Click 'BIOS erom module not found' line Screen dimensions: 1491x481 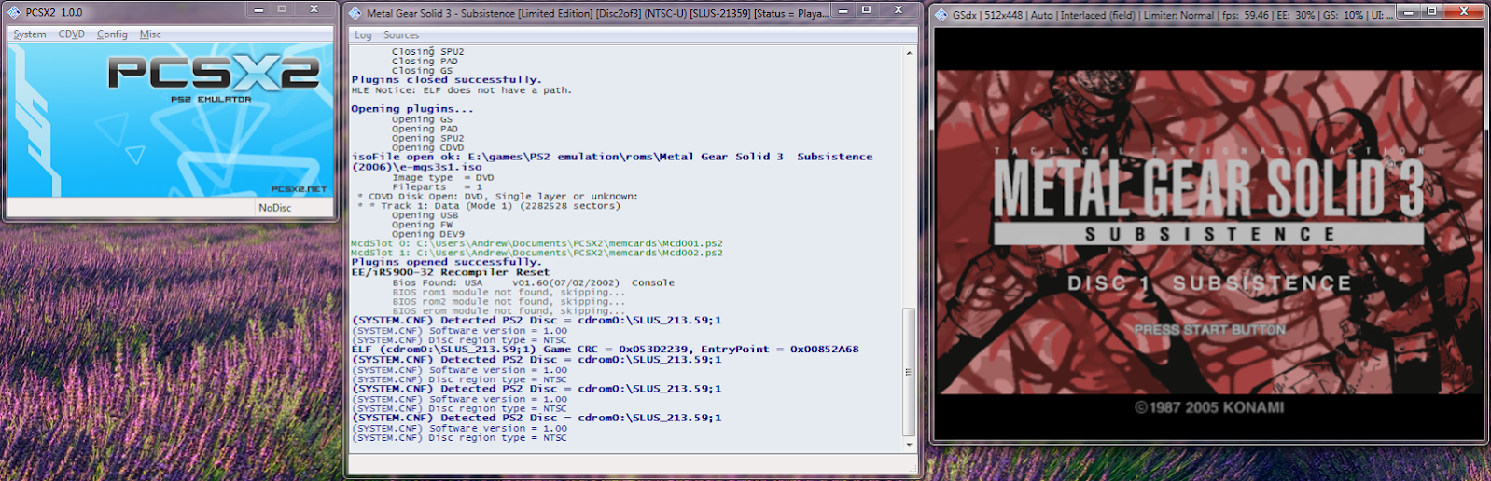509,311
